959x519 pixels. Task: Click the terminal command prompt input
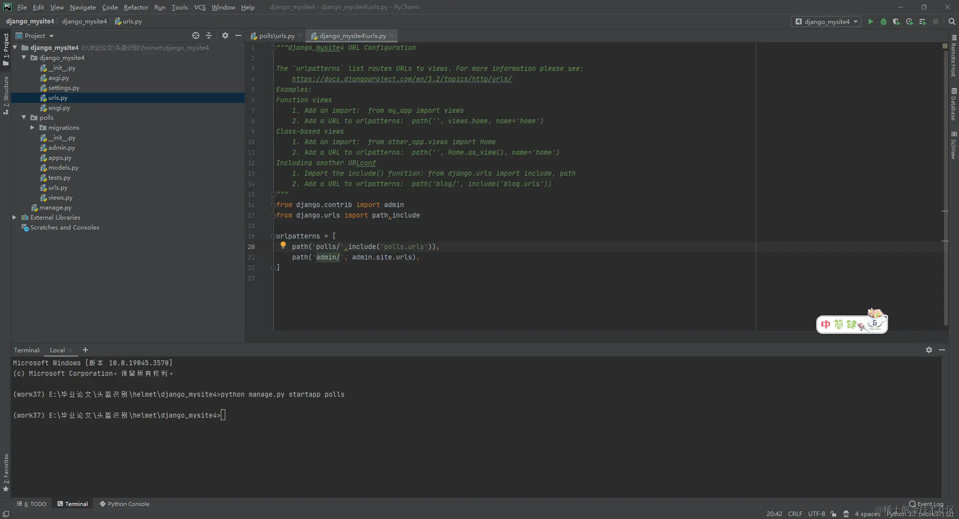[223, 415]
